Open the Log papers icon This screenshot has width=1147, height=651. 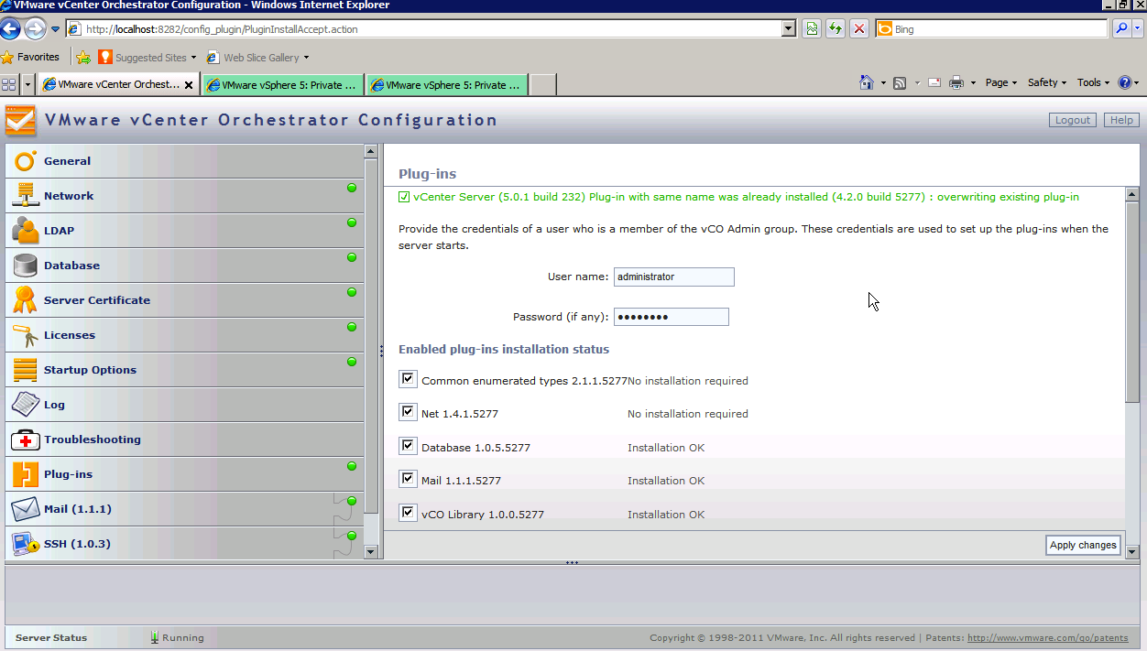25,405
